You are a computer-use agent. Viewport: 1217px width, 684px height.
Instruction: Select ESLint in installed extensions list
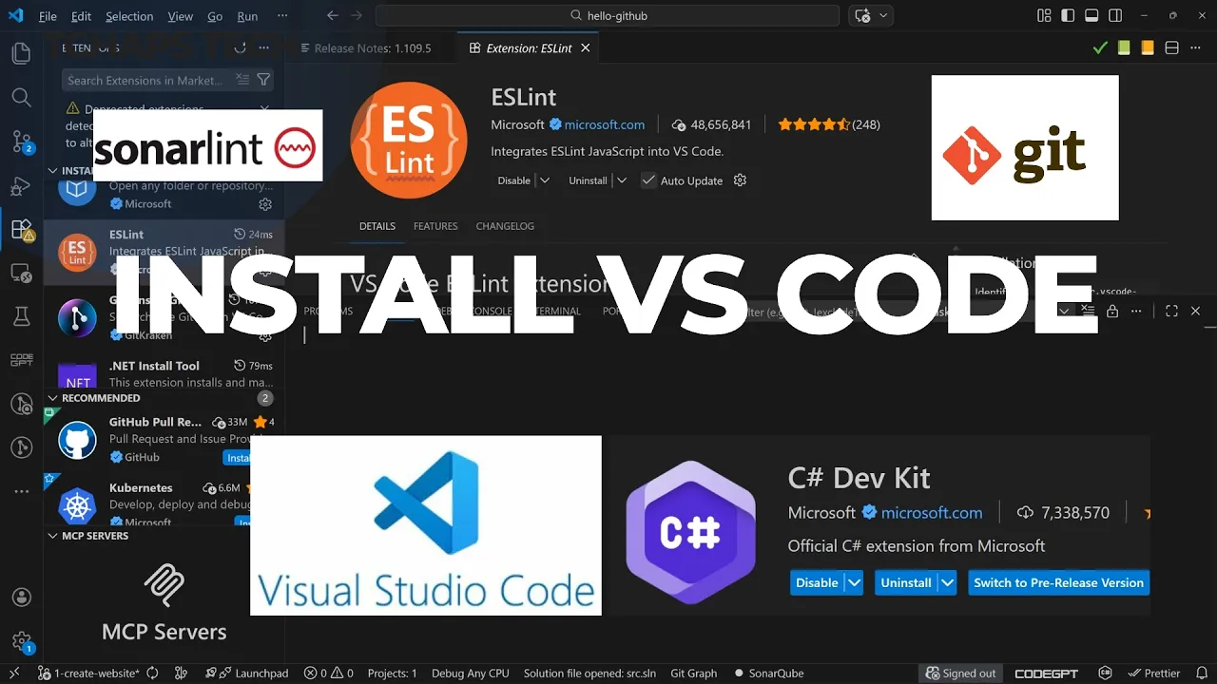tap(164, 252)
